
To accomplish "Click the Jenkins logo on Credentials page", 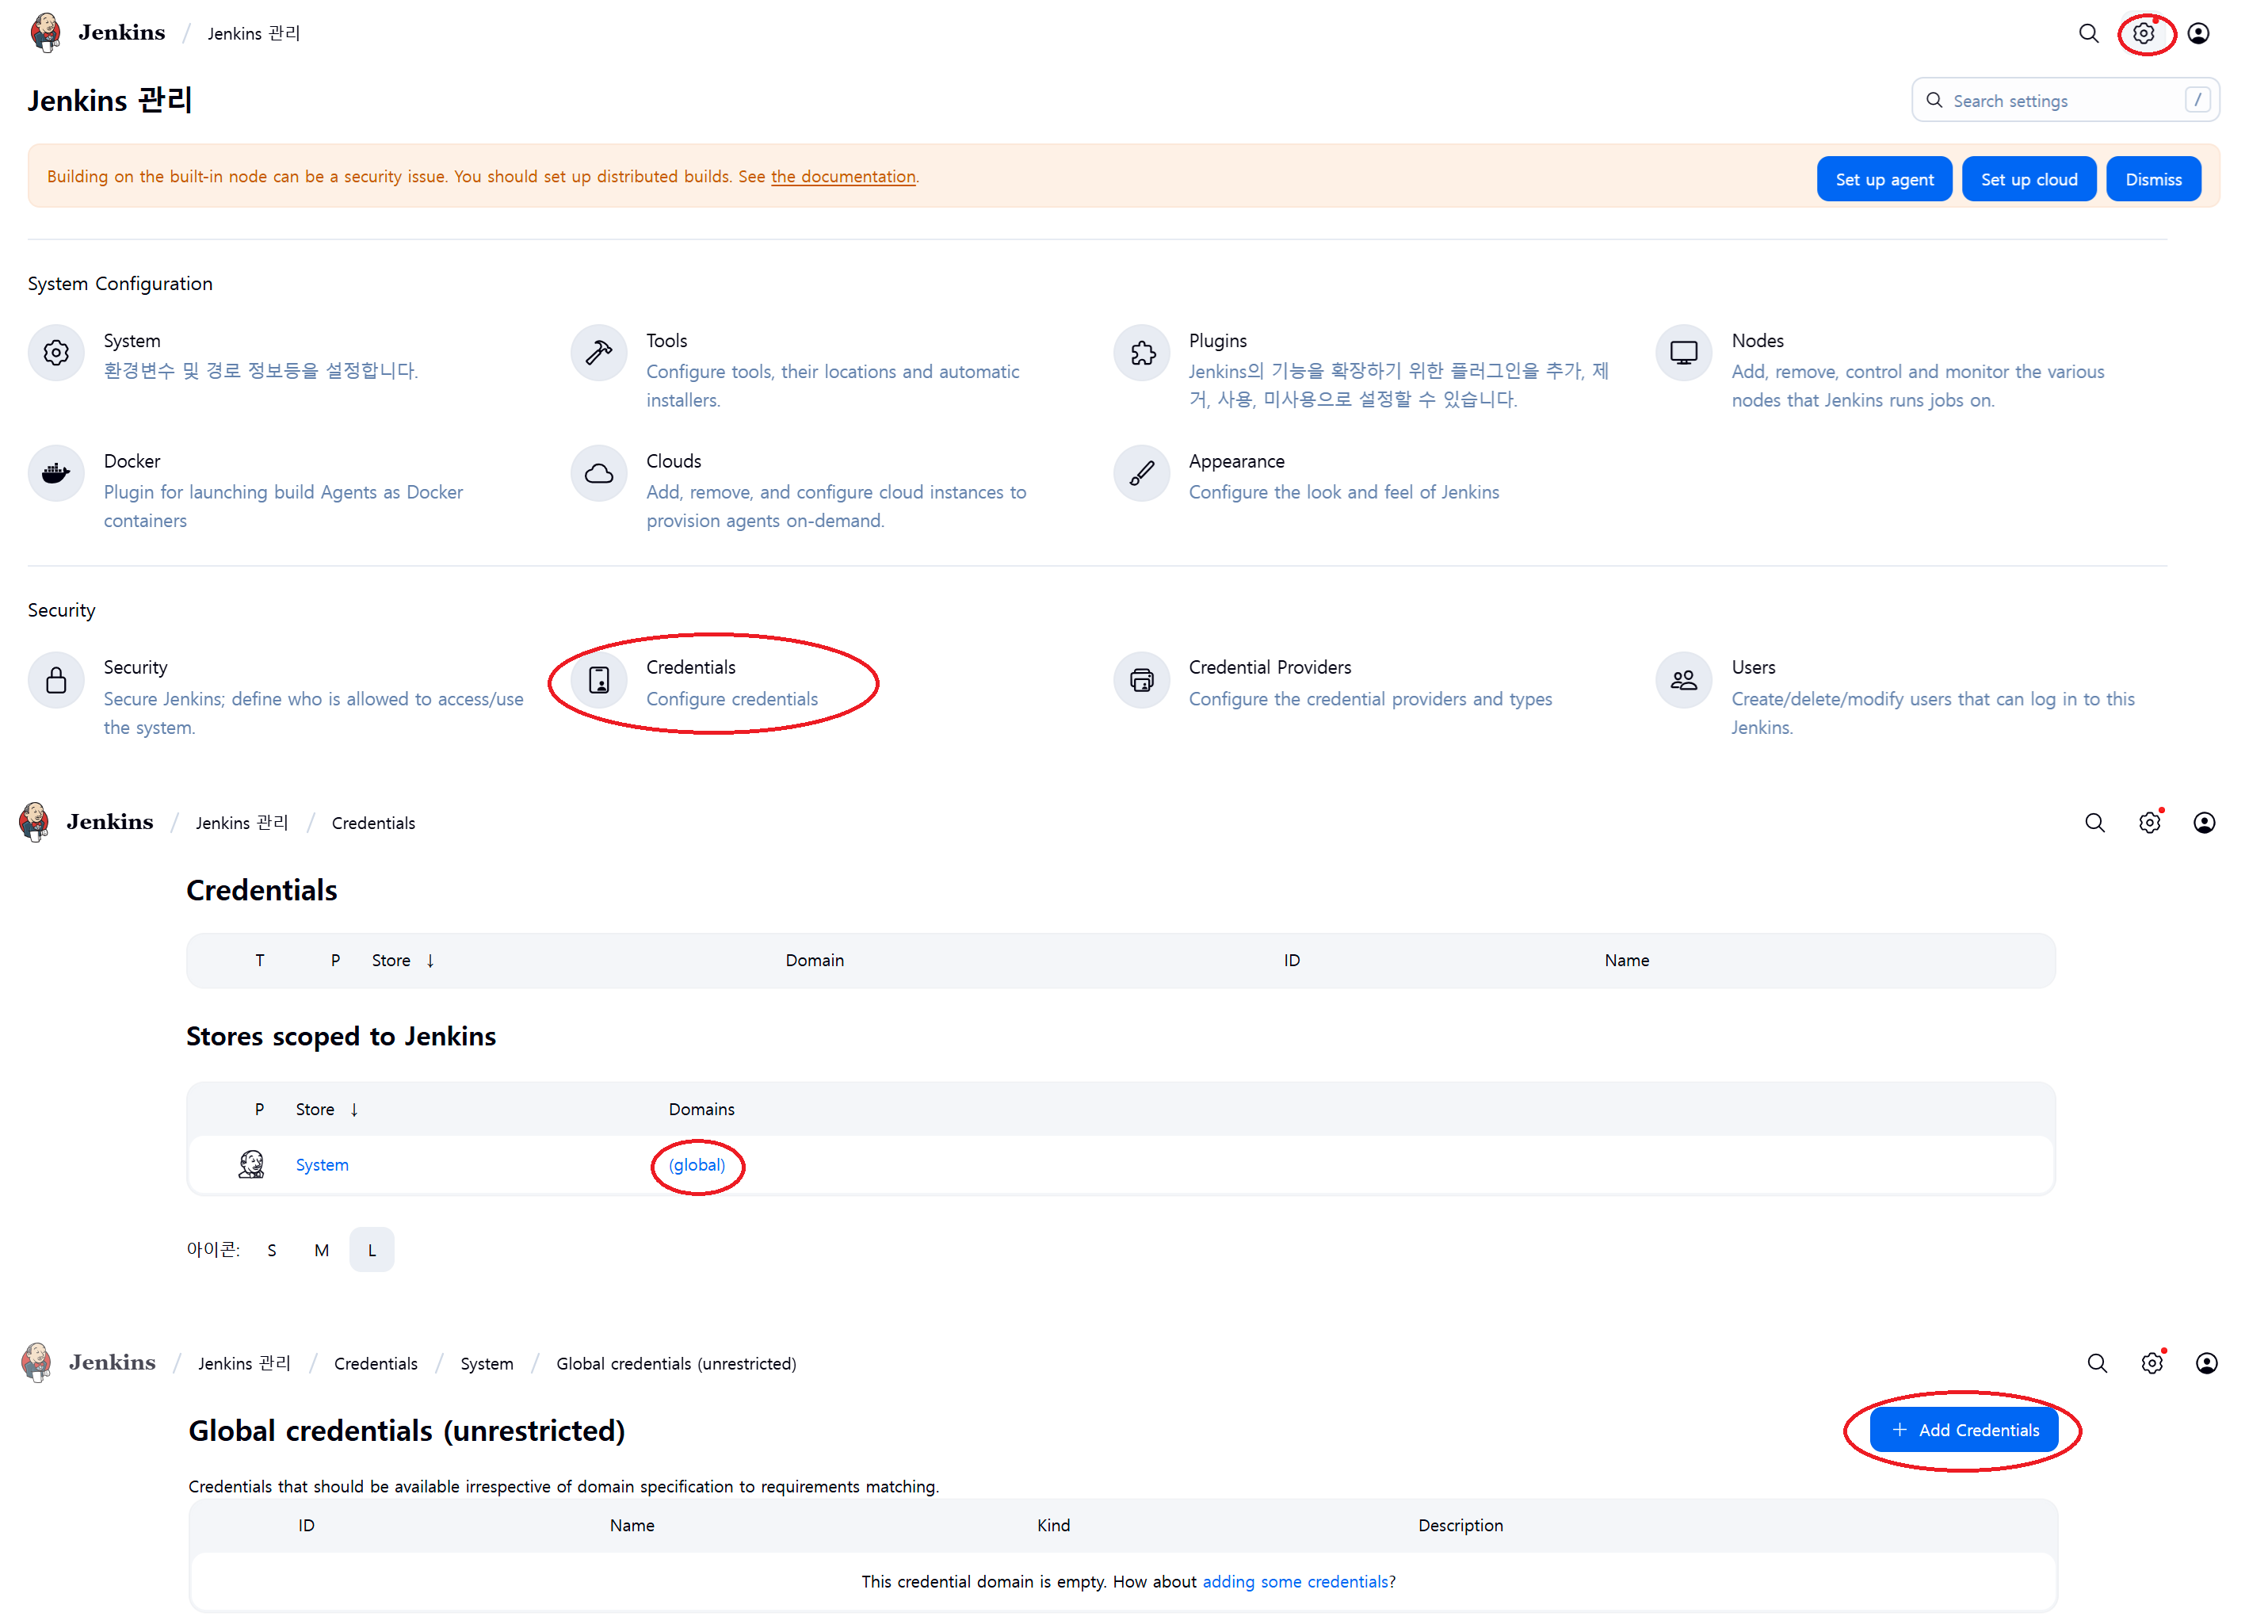I will [35, 822].
